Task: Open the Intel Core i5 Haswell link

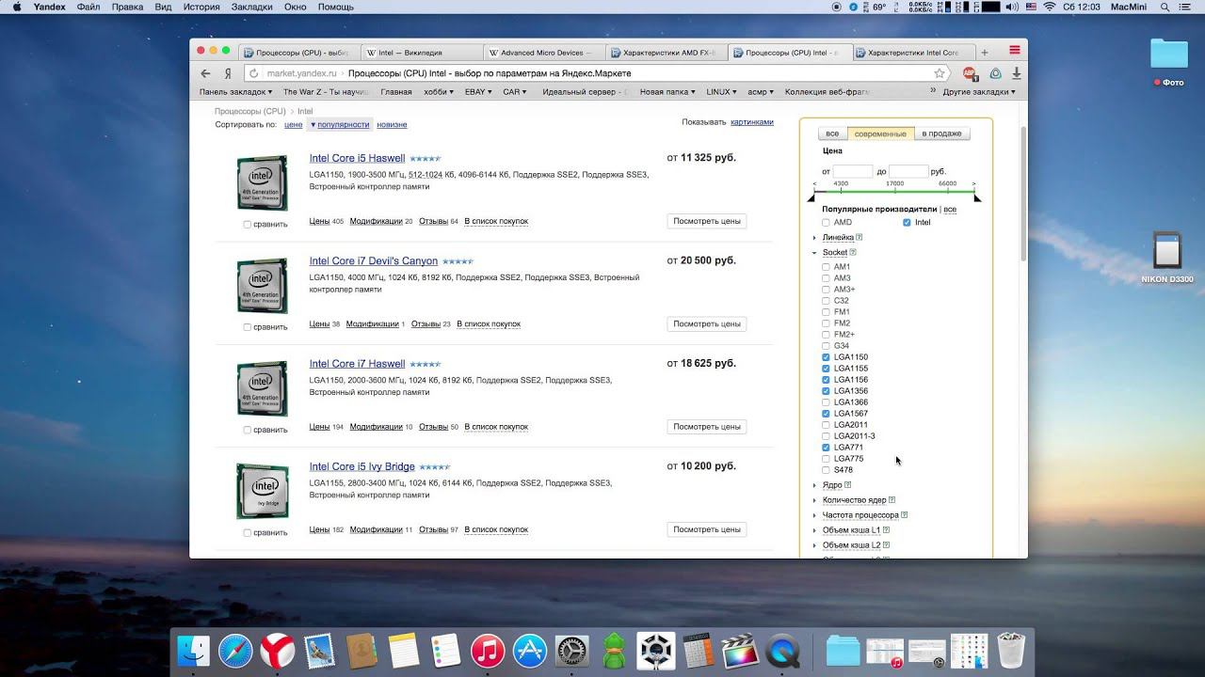Action: [x=357, y=158]
